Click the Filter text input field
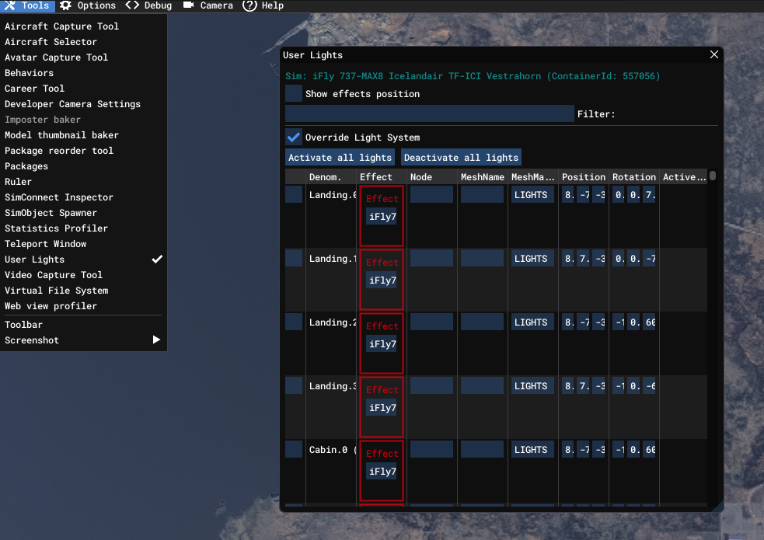Image resolution: width=764 pixels, height=540 pixels. click(x=429, y=114)
